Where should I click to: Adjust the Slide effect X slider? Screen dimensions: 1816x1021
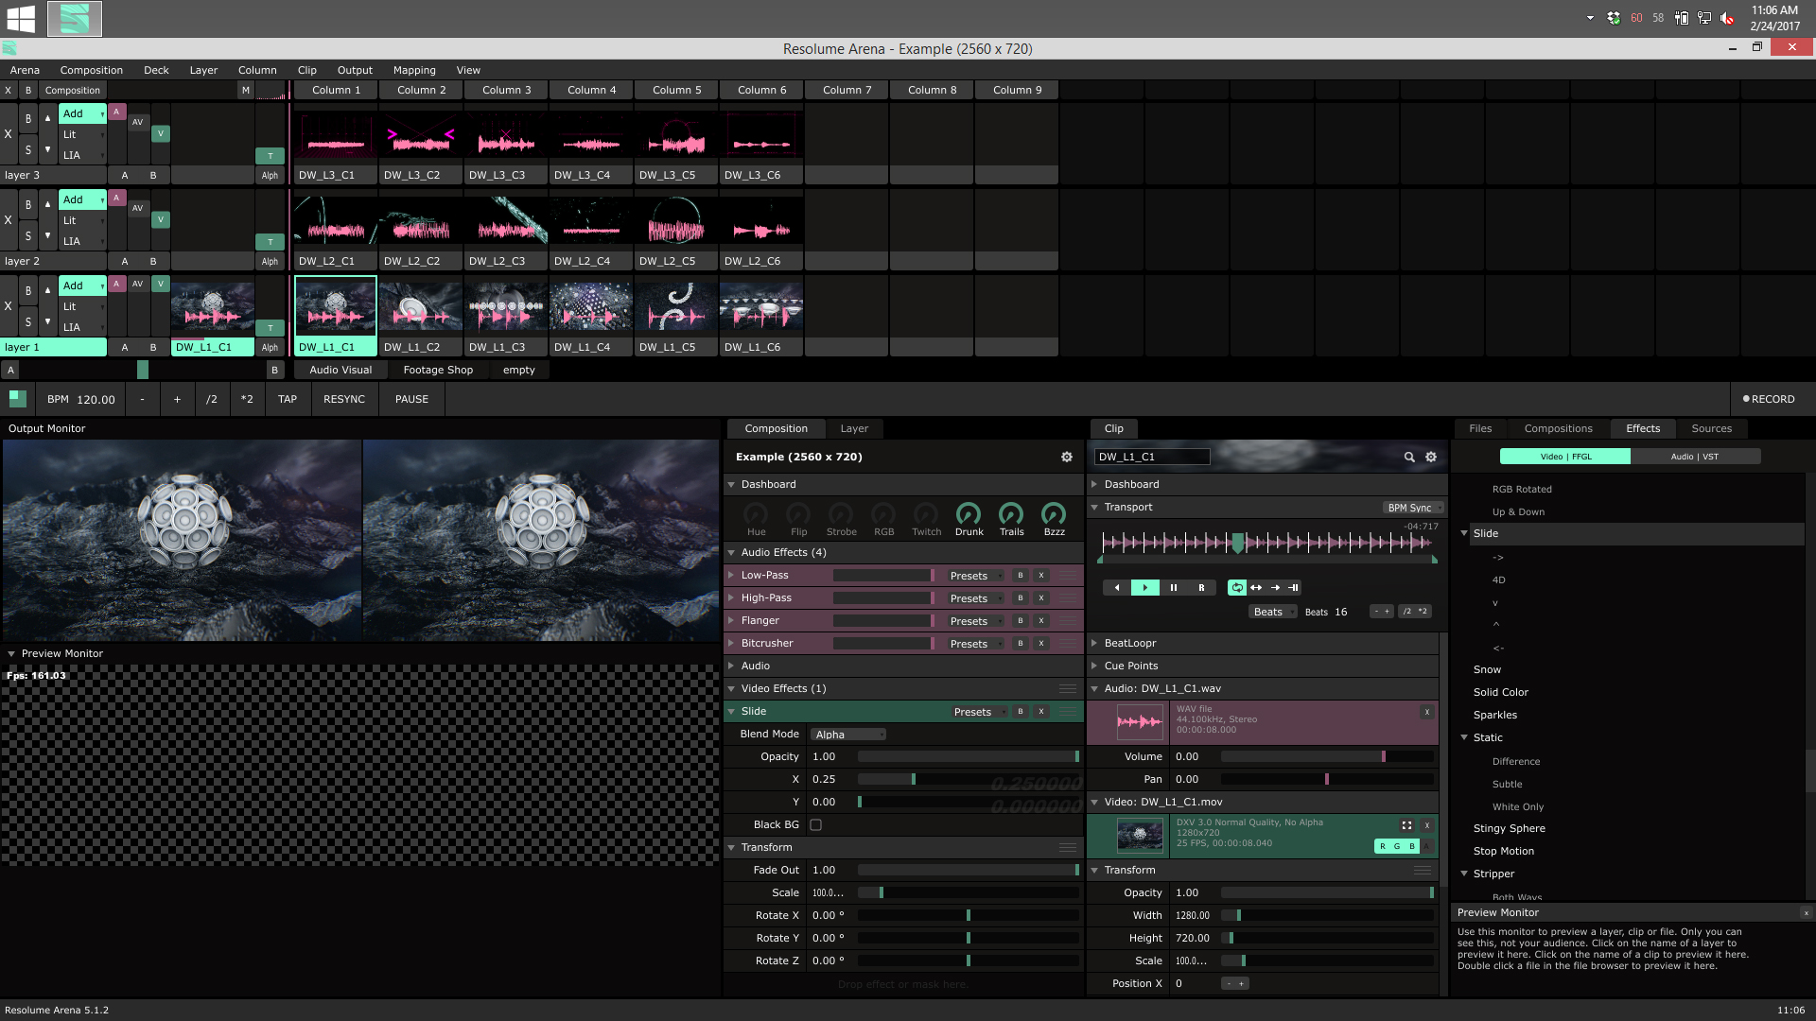click(913, 779)
